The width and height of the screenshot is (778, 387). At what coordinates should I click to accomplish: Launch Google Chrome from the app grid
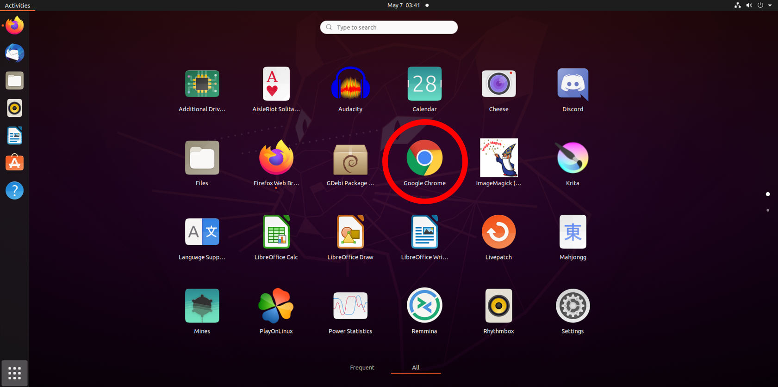[x=424, y=158]
